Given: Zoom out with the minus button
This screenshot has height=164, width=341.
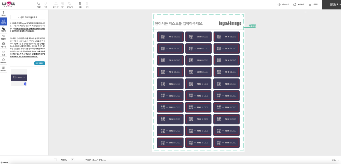Looking at the screenshot, I should 55,160.
